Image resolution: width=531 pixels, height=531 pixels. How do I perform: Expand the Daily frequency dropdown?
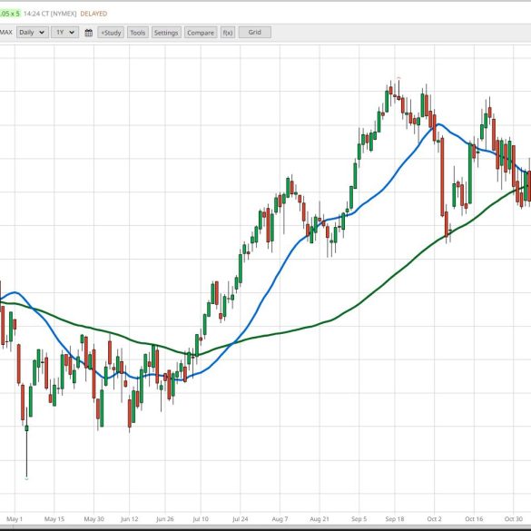(x=33, y=33)
